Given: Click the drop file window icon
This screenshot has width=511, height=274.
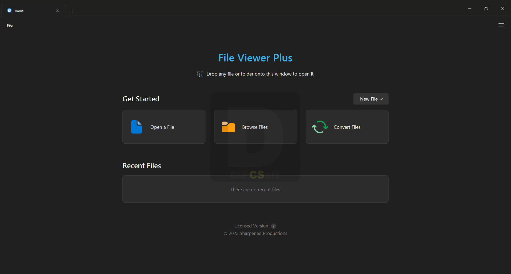Looking at the screenshot, I should 200,74.
